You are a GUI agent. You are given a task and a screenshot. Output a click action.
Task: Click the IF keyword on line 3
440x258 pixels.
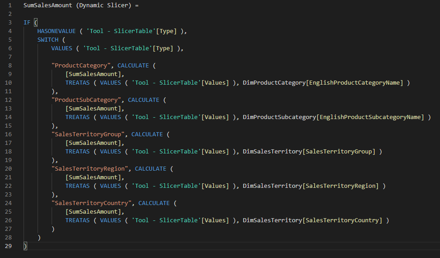tap(27, 23)
